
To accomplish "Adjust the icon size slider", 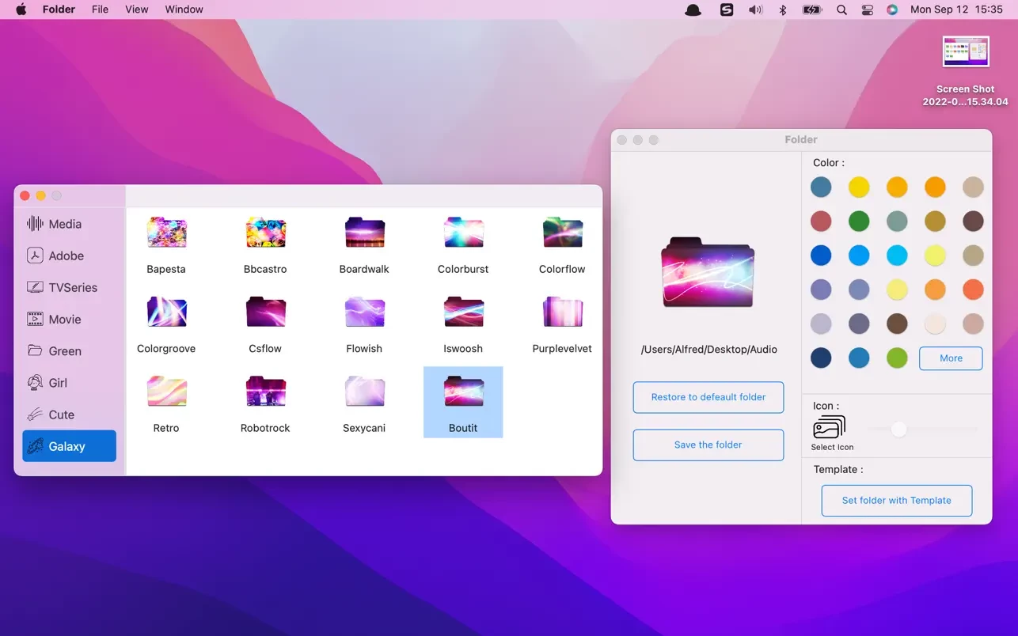I will (x=898, y=429).
